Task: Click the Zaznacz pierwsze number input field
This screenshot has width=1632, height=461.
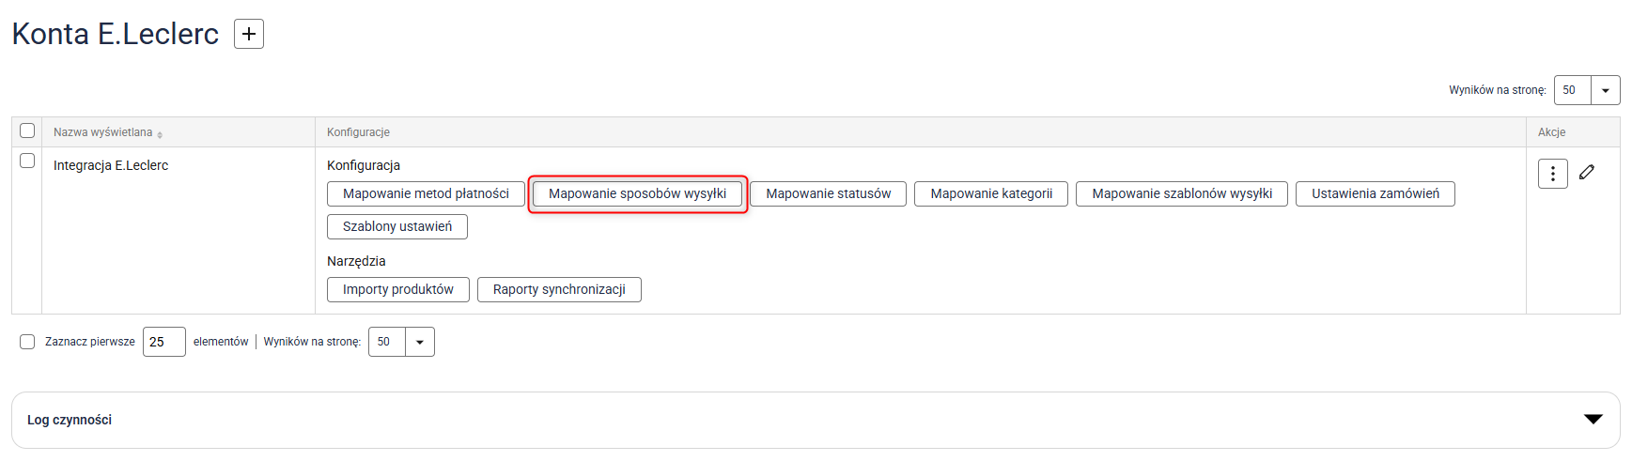Action: [x=163, y=342]
